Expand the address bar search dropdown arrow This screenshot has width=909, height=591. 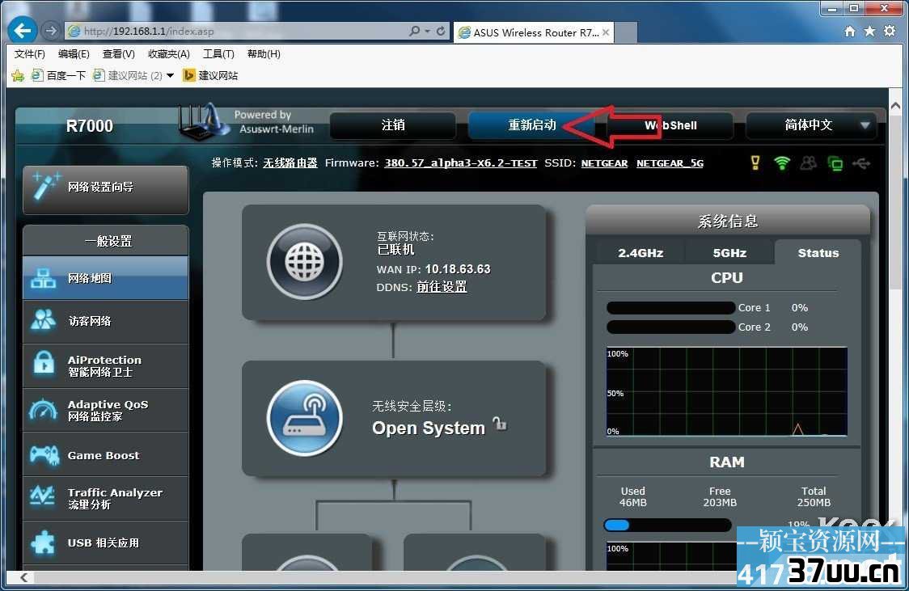(x=427, y=32)
